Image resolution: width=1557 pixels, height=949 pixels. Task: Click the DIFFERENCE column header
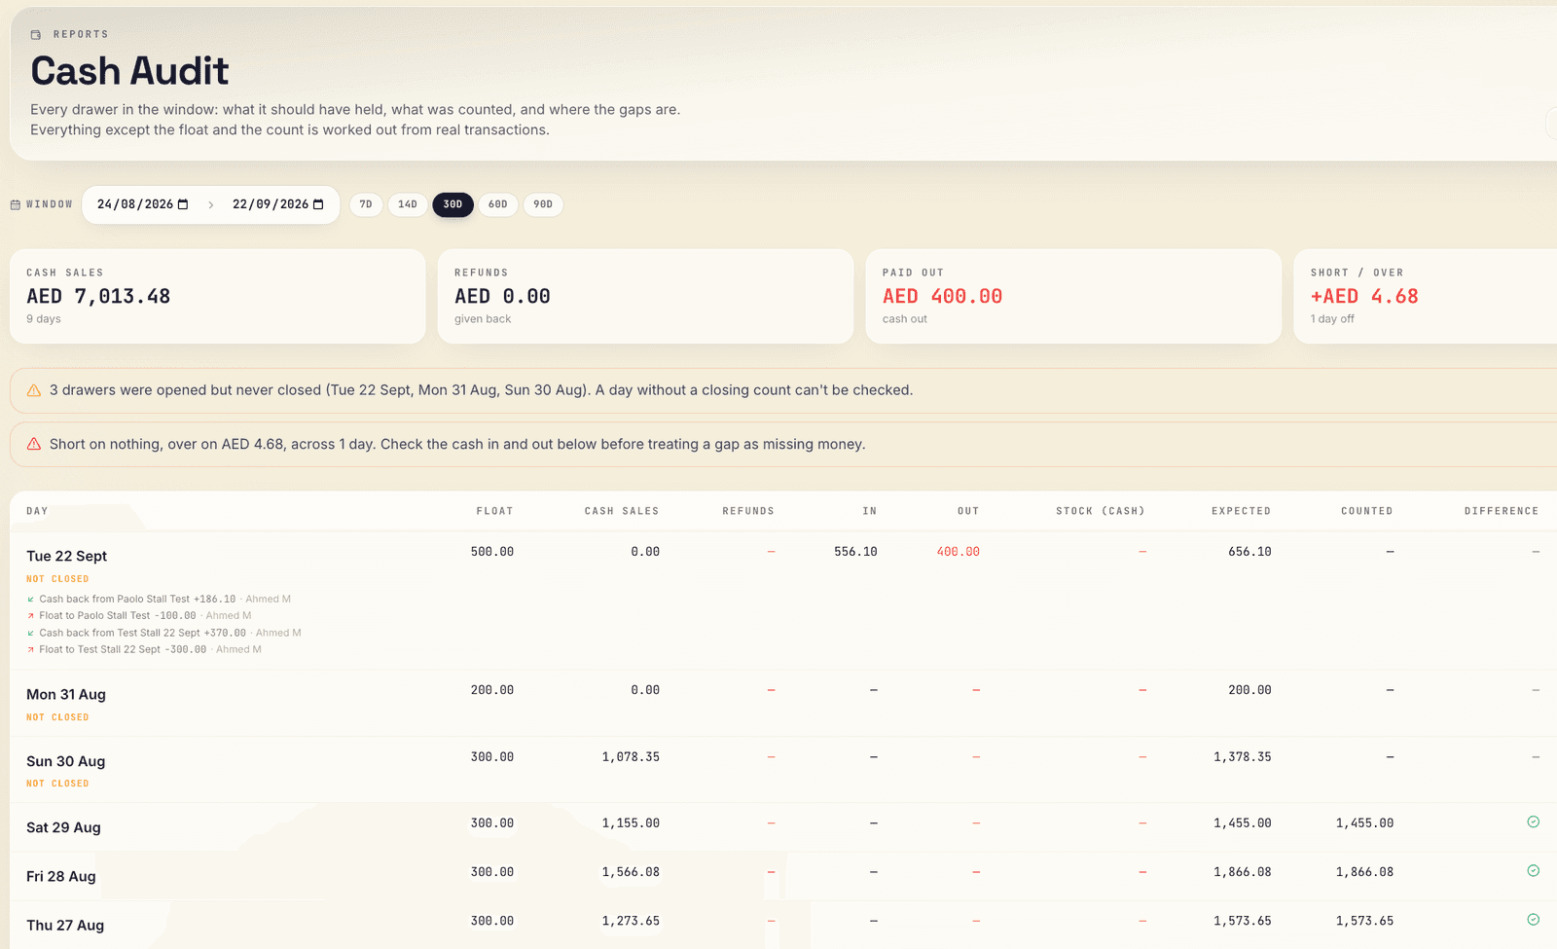(1502, 511)
